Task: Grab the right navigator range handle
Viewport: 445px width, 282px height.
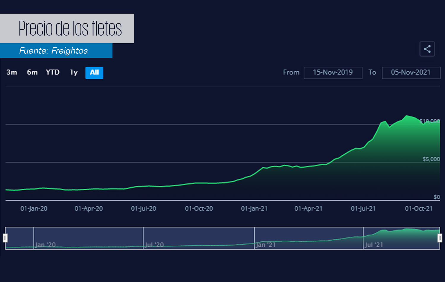Action: [x=440, y=238]
